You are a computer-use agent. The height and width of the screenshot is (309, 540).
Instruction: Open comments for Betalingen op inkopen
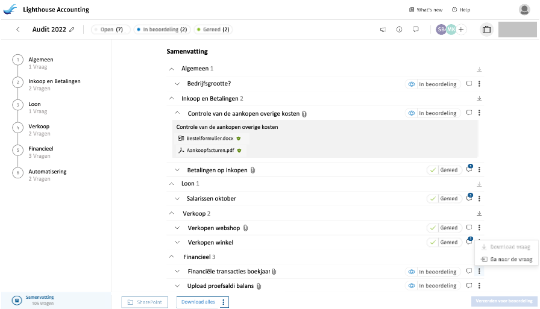tap(469, 170)
